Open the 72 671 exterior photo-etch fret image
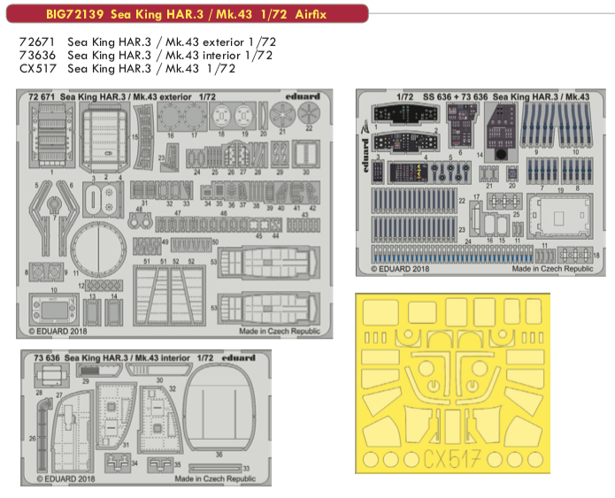This screenshot has height=498, width=615. point(174,214)
